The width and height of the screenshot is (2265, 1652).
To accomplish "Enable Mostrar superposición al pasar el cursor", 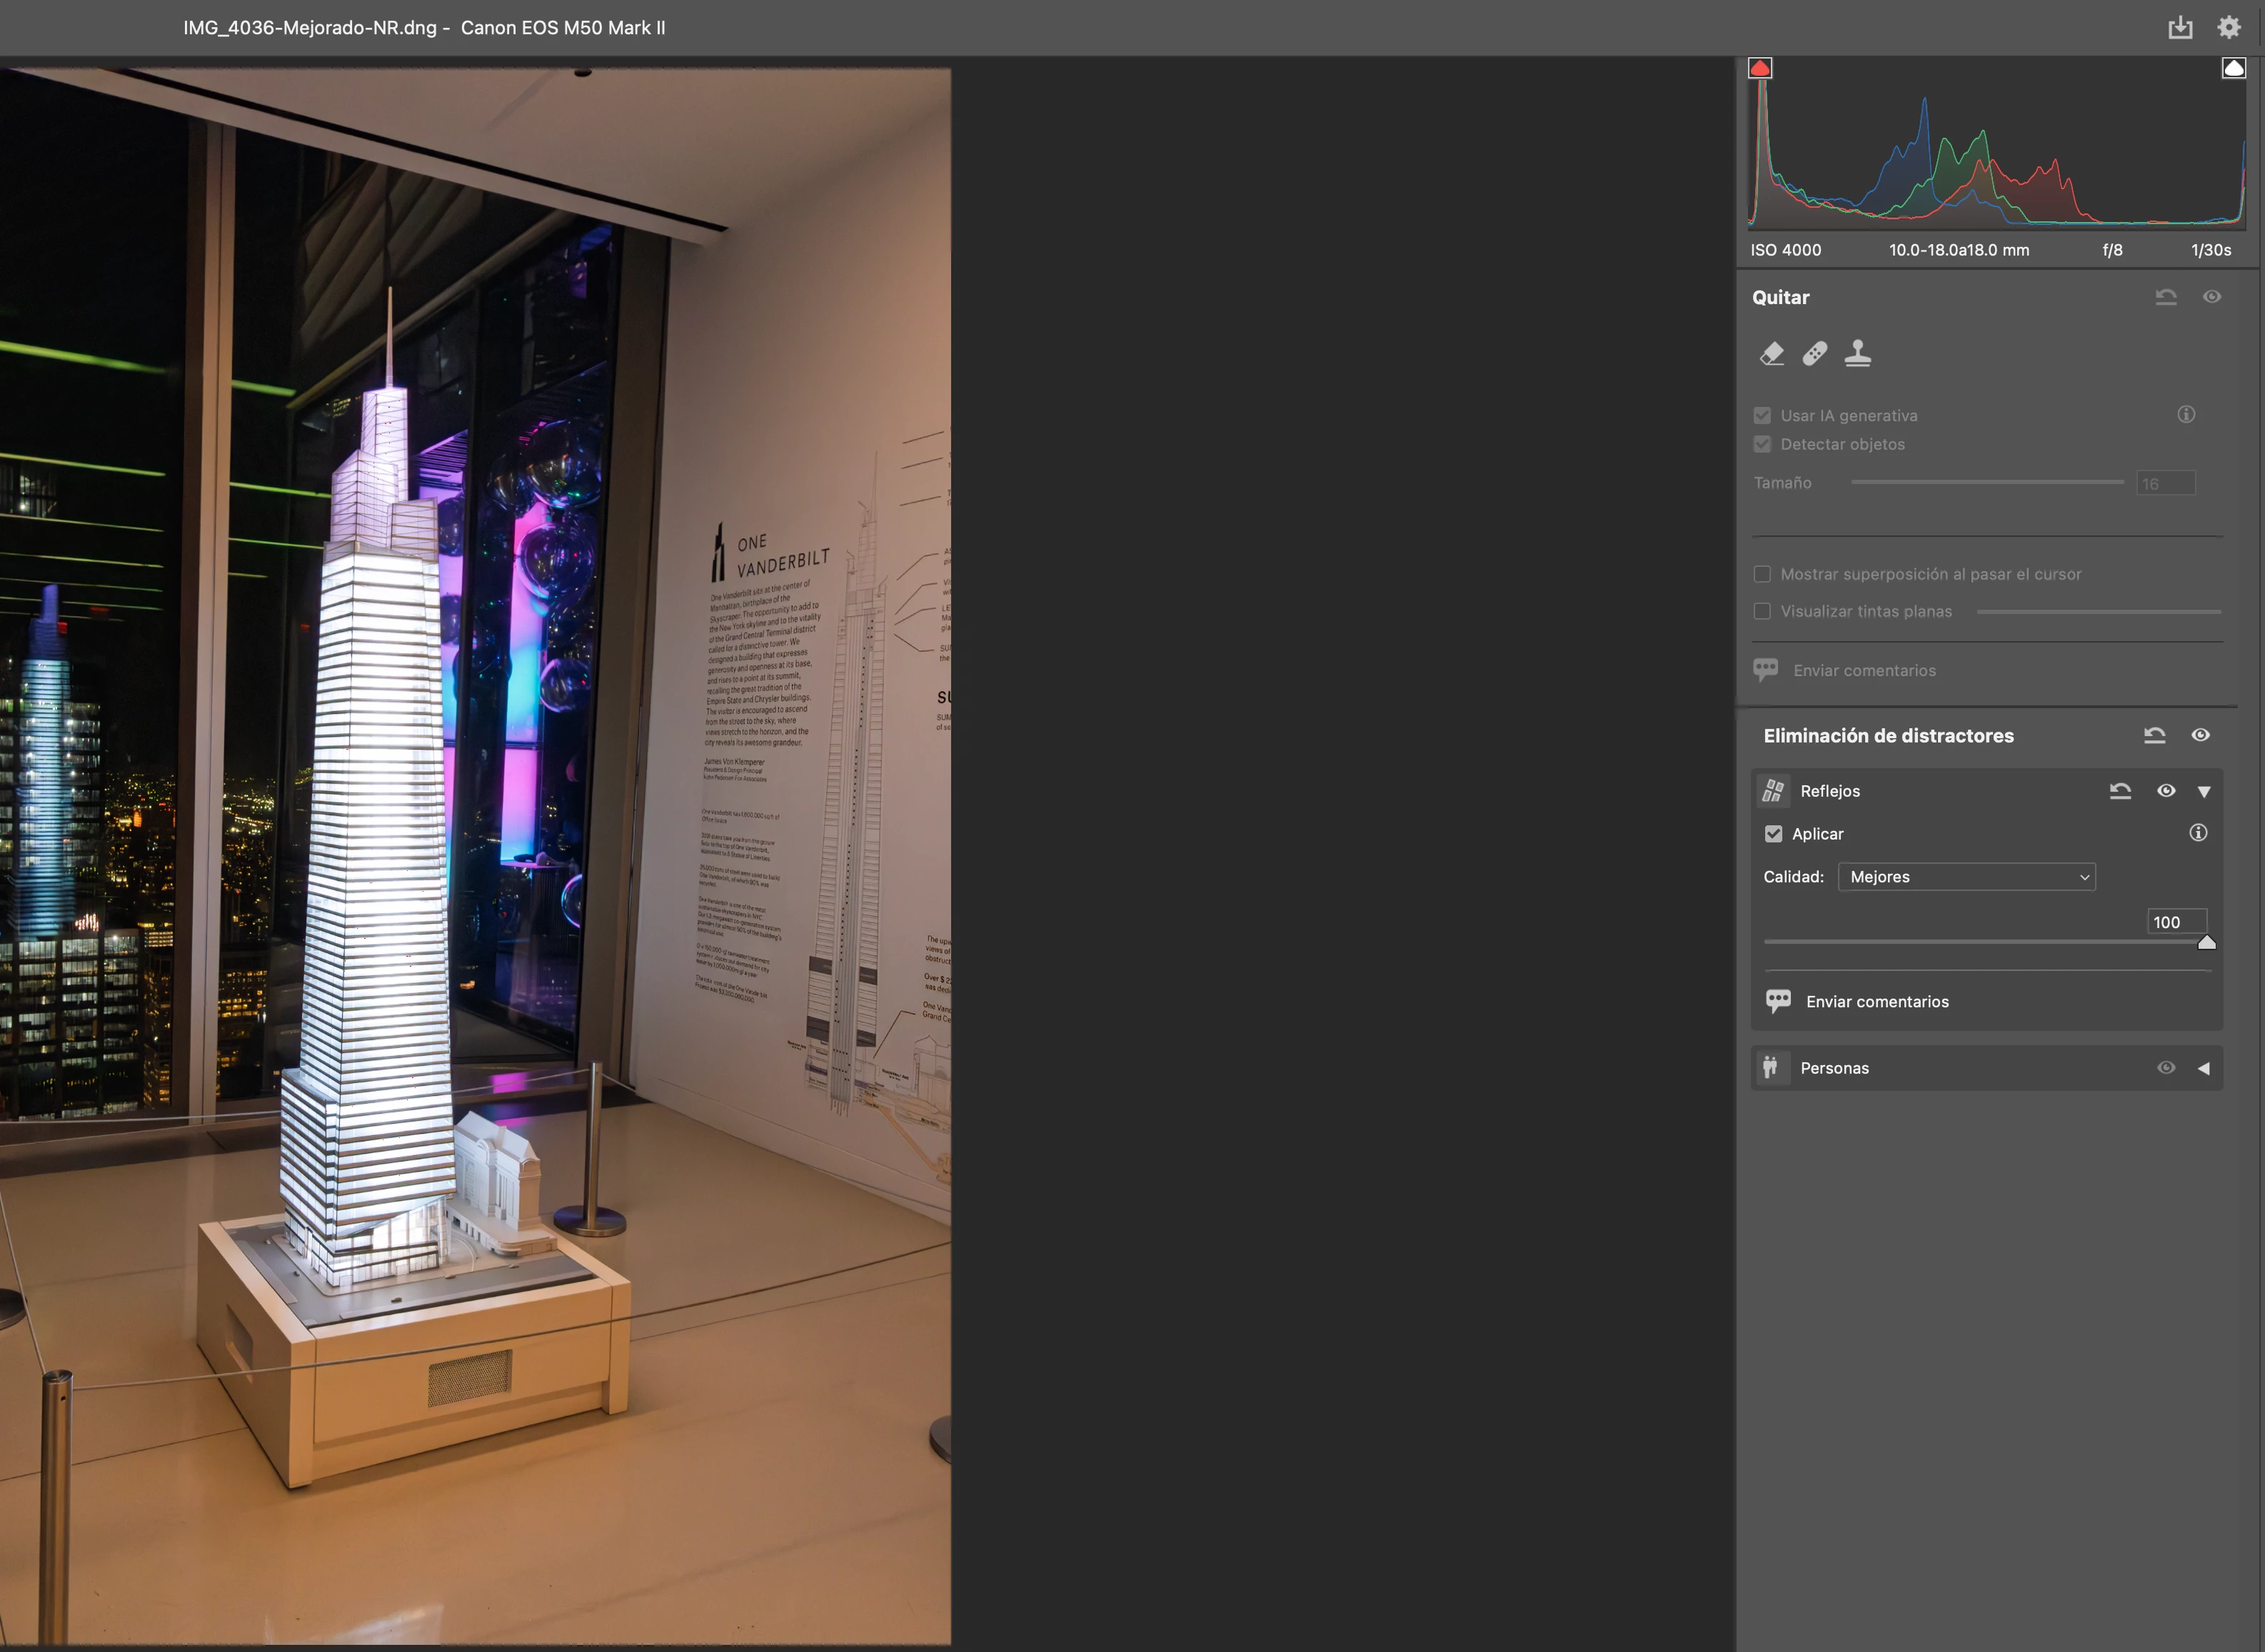I will pyautogui.click(x=1762, y=574).
